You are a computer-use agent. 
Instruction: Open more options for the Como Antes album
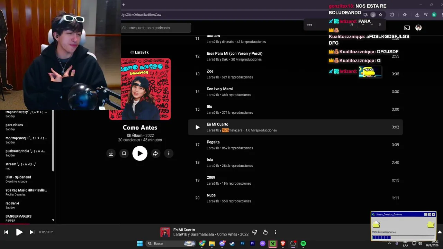pyautogui.click(x=169, y=154)
